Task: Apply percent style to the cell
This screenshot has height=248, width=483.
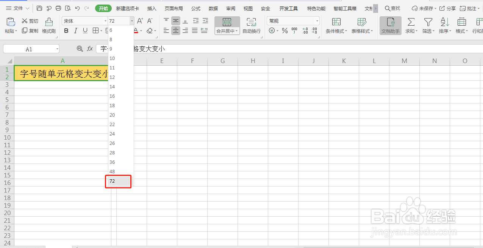Action: (285, 31)
